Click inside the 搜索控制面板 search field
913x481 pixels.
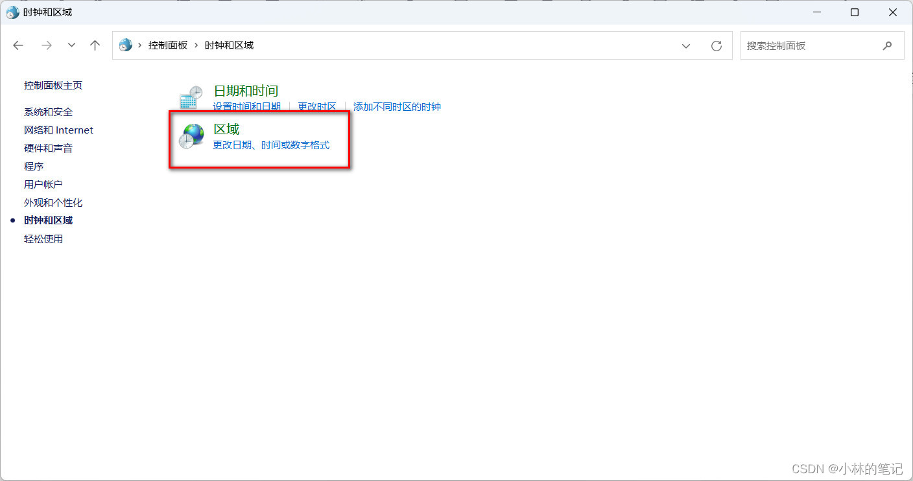click(811, 45)
